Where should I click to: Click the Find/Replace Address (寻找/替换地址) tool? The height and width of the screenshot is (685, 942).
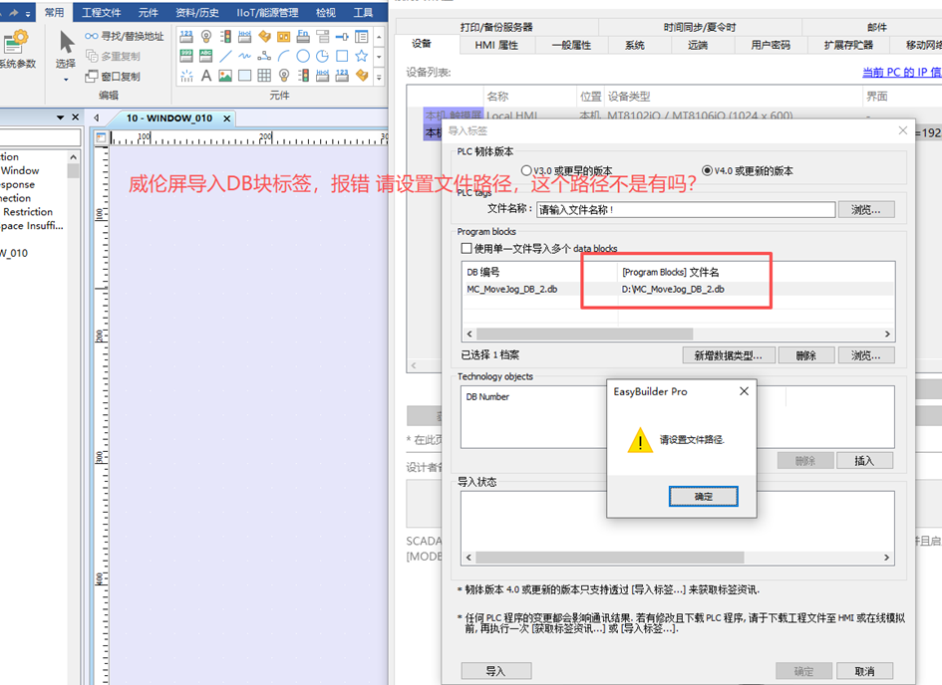coord(125,37)
